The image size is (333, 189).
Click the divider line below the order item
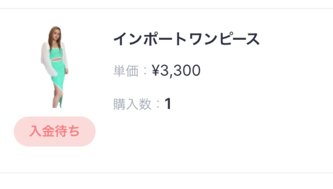166,172
